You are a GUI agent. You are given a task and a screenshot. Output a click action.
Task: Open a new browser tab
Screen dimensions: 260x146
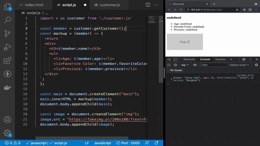pyautogui.click(x=214, y=4)
